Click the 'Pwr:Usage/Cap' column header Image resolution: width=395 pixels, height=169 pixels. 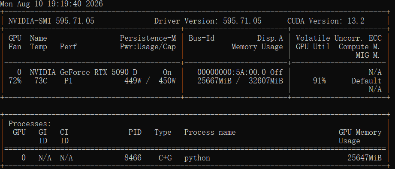pos(148,47)
